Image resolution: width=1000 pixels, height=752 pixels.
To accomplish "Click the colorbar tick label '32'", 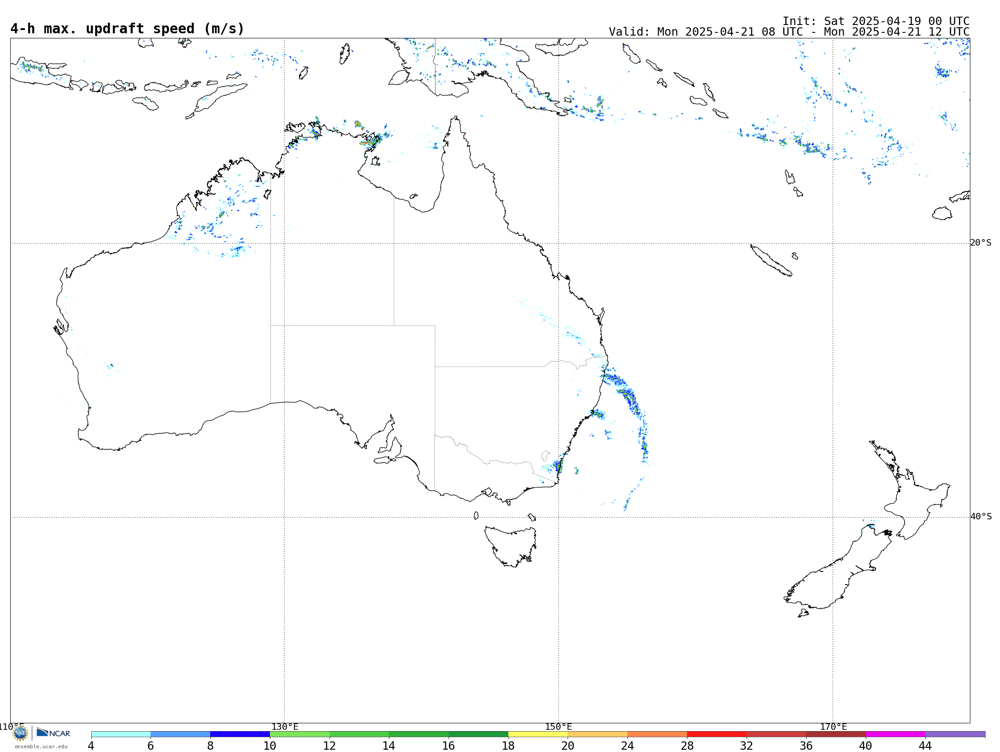I will coord(747,746).
